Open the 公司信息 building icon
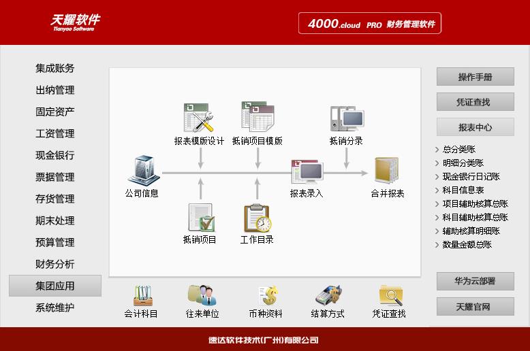530x351 pixels. point(142,169)
